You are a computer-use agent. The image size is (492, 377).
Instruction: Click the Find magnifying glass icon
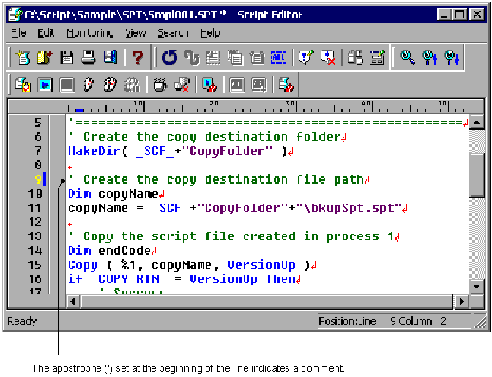(408, 57)
